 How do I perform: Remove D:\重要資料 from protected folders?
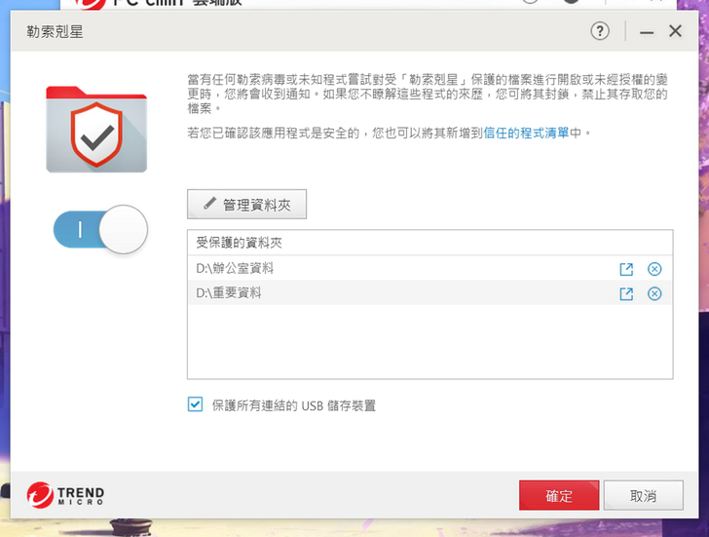click(x=654, y=294)
